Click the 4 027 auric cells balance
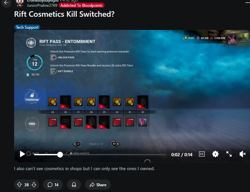This screenshot has height=192, width=250. [x=189, y=38]
